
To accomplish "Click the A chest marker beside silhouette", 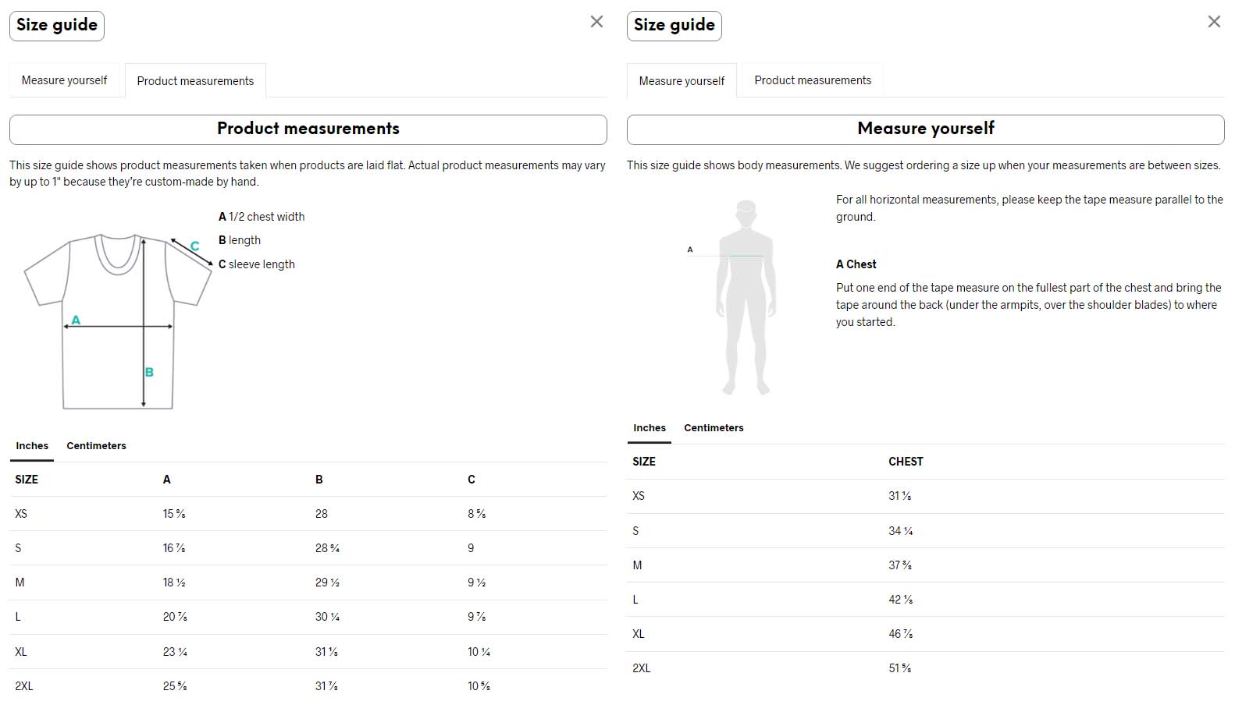I will [690, 250].
